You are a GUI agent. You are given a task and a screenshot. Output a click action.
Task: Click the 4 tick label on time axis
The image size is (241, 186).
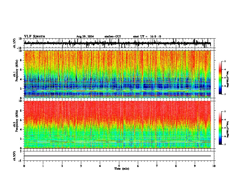100,166
